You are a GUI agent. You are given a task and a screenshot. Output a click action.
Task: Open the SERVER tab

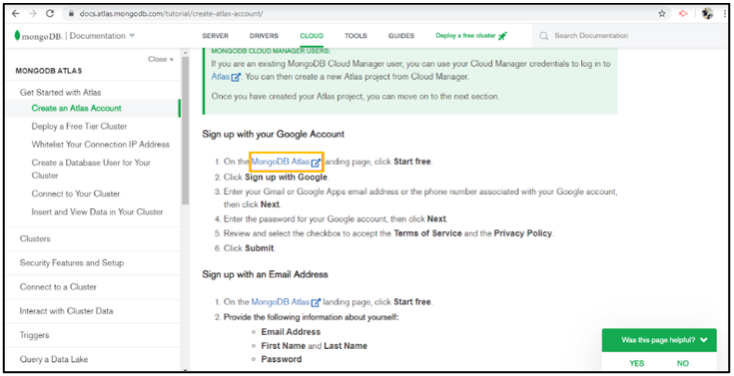pyautogui.click(x=216, y=36)
